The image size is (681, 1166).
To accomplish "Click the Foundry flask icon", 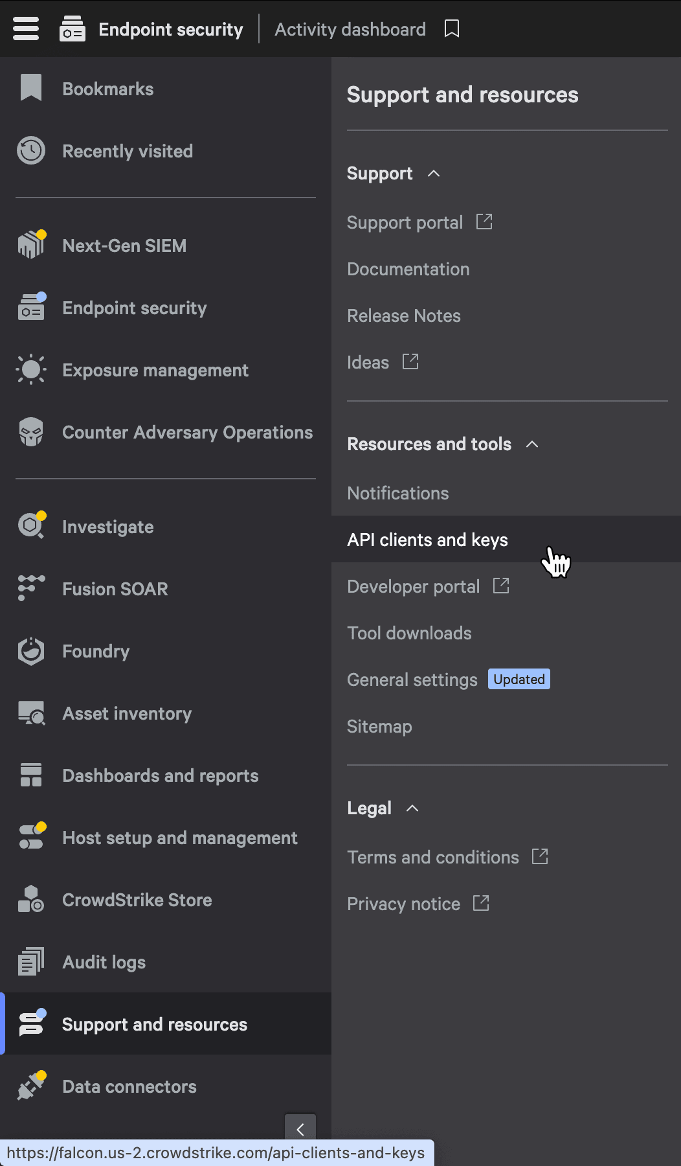I will point(31,650).
